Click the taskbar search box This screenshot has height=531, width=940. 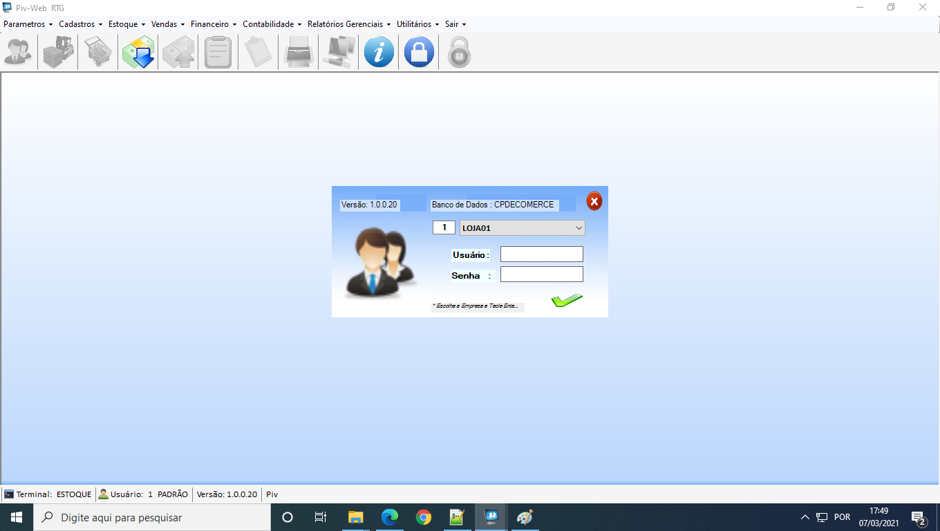(151, 517)
